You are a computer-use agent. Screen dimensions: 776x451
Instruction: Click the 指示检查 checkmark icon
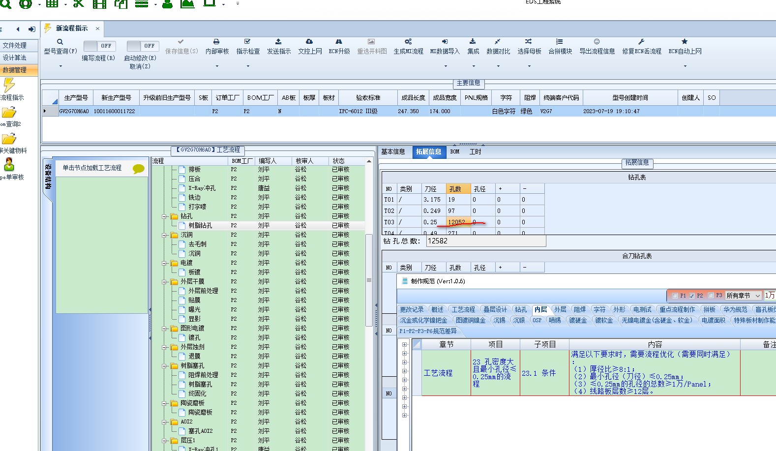[247, 42]
